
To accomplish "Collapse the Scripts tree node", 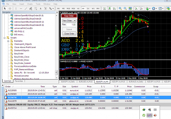I will [4, 38].
